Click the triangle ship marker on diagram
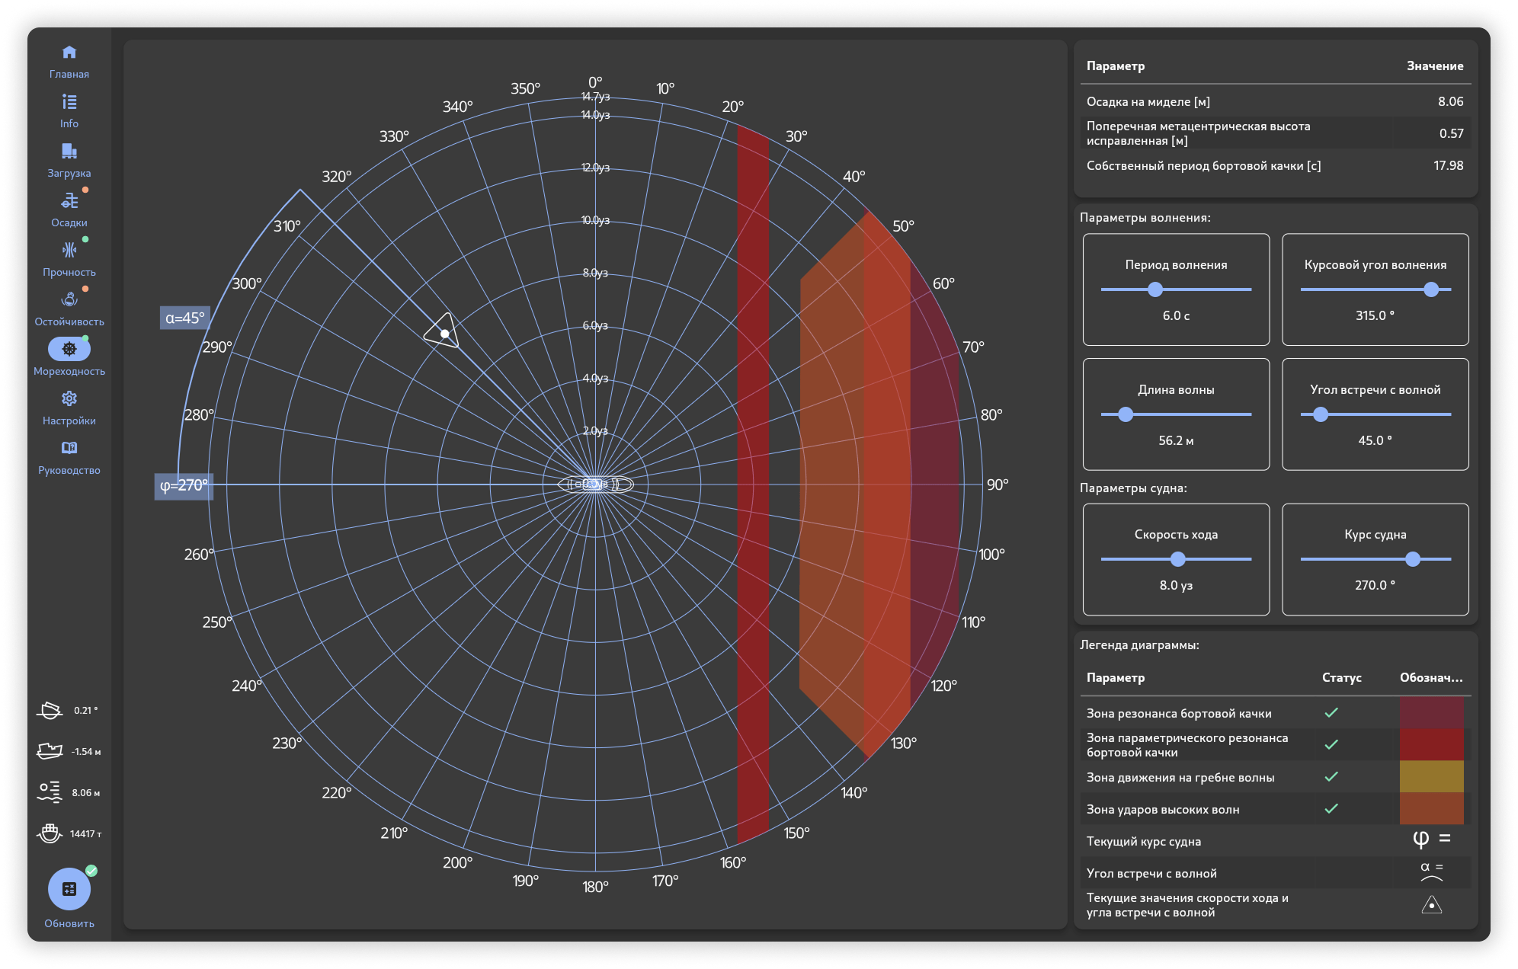The image size is (1518, 969). pyautogui.click(x=444, y=333)
